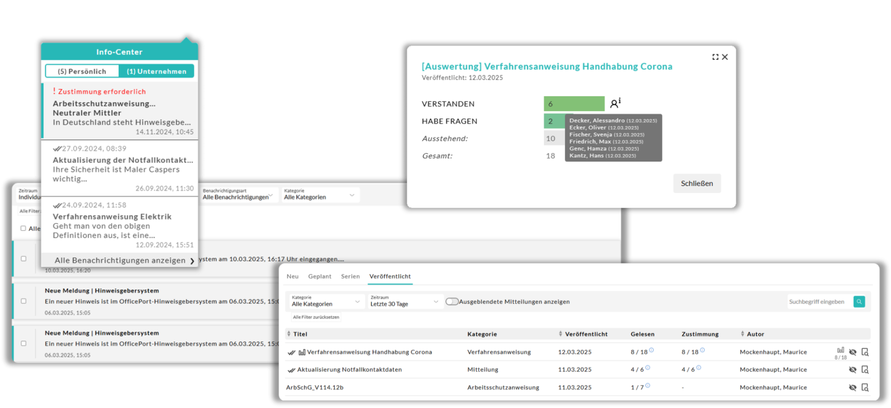Open document preview icon for ArbSchG_V114.12b row
Screen dimensions: 891x408
click(865, 387)
